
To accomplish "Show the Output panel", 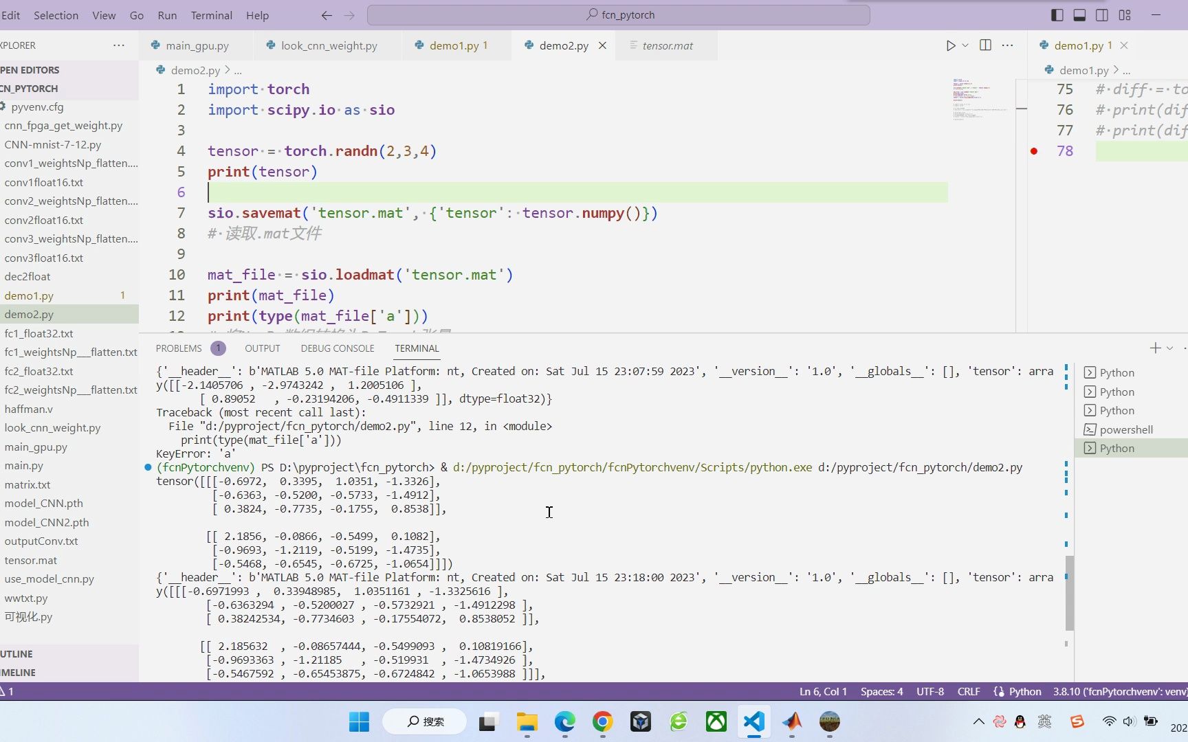I will pos(263,348).
